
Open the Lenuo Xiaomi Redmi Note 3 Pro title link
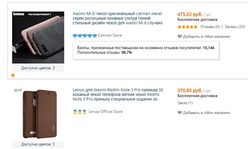tap(118, 94)
